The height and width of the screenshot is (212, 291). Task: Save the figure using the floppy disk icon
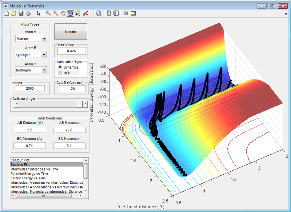pos(21,13)
